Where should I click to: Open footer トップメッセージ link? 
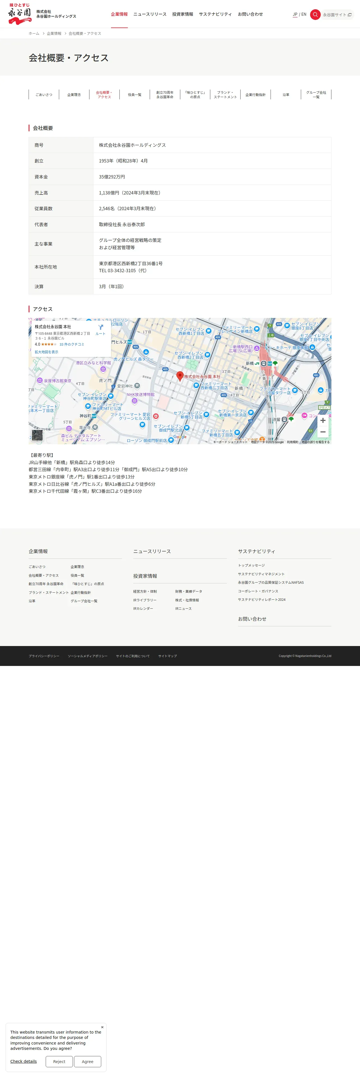click(251, 565)
